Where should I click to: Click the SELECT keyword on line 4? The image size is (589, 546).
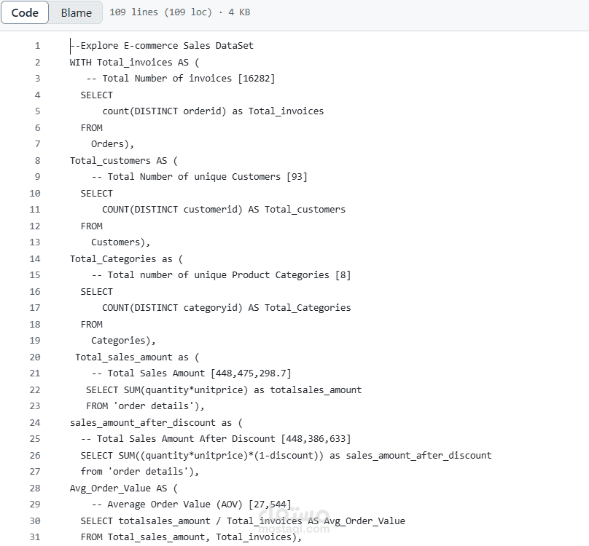click(96, 95)
